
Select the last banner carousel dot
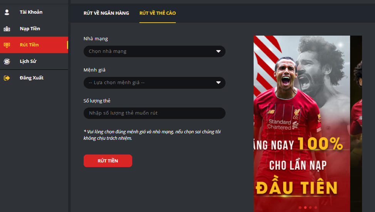[x=316, y=207]
